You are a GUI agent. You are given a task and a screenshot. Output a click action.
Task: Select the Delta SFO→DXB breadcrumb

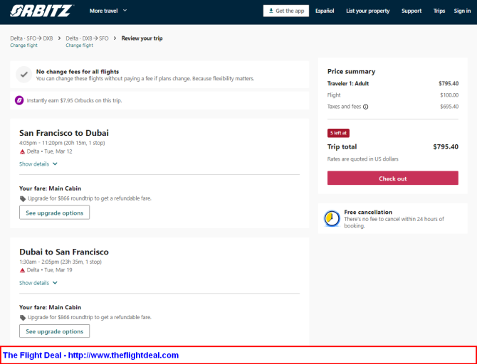[x=31, y=38]
